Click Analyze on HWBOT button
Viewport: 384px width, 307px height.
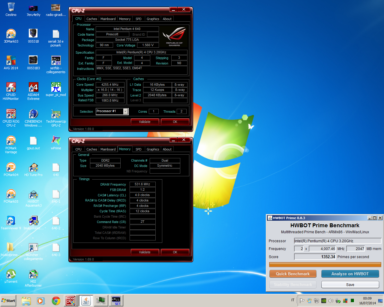pos(350,274)
